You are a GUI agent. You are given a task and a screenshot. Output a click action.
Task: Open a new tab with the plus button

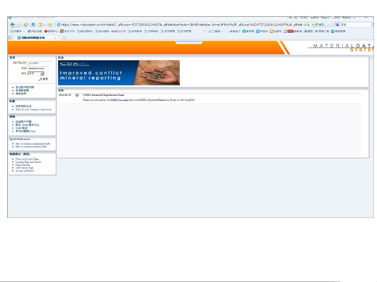point(64,38)
